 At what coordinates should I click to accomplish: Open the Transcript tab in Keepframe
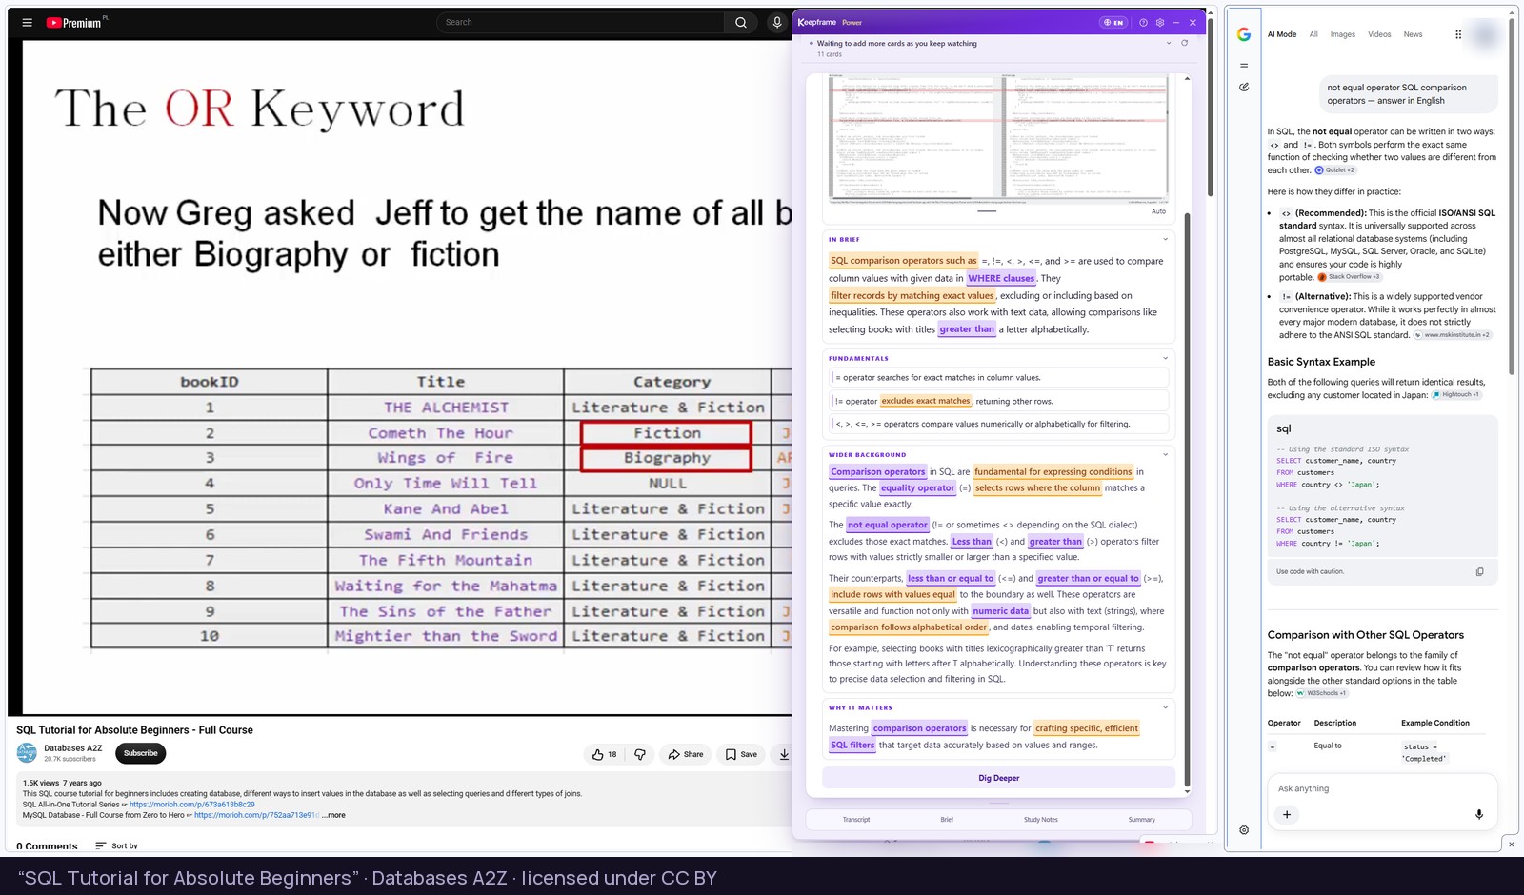[856, 820]
